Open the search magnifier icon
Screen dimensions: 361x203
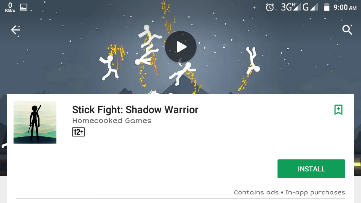pyautogui.click(x=347, y=30)
